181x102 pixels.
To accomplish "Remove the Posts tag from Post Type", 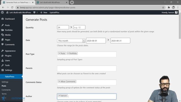I will tap(59, 54).
